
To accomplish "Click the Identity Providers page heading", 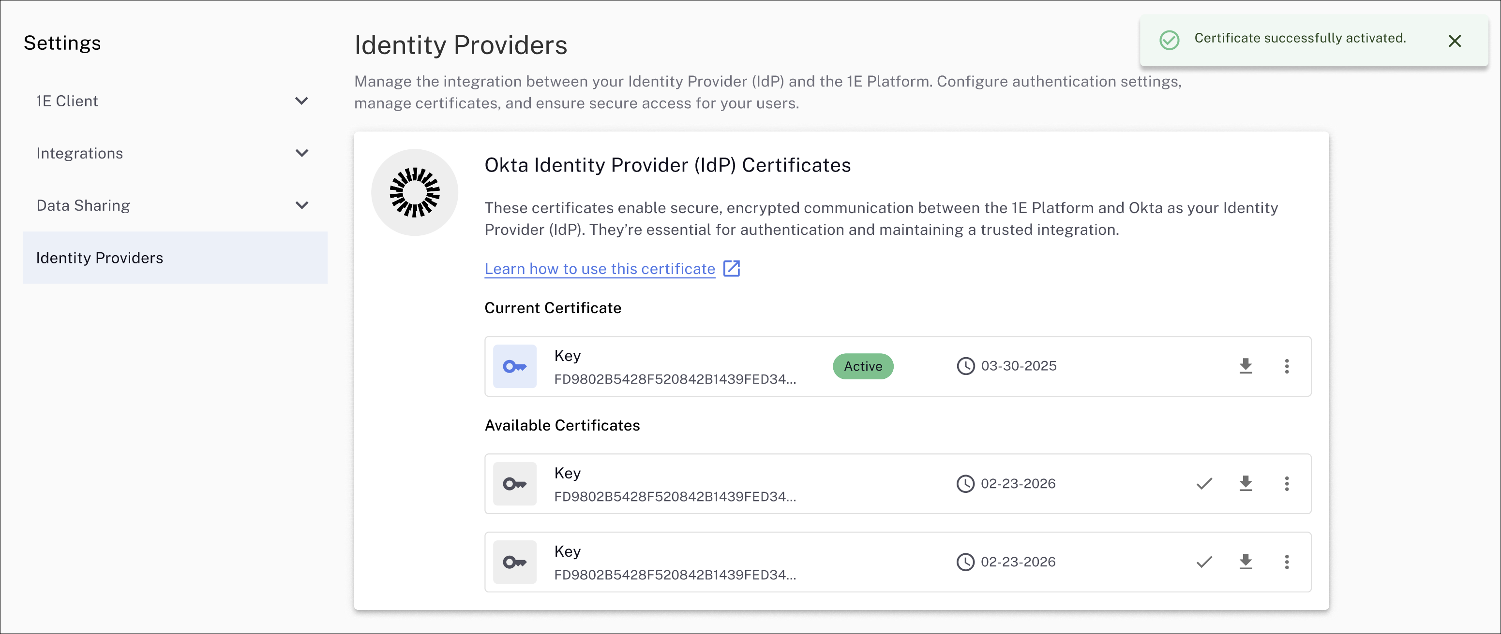I will [461, 45].
